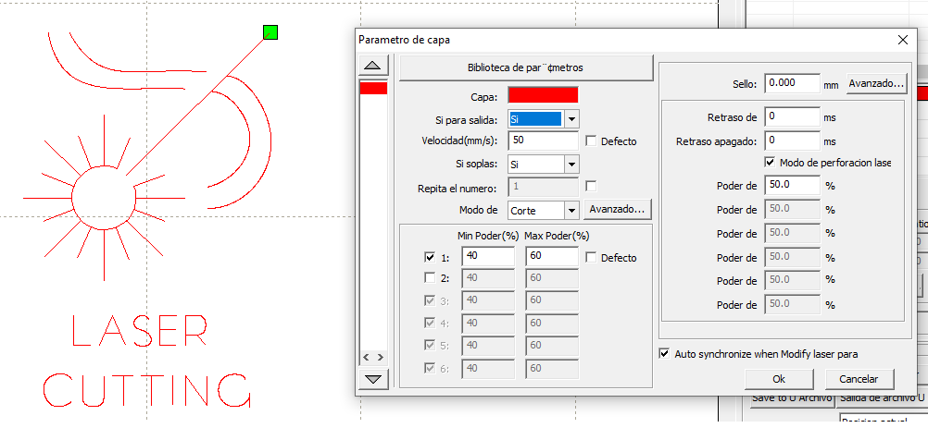Toggle Modo de perforacion laser checkbox

click(770, 162)
